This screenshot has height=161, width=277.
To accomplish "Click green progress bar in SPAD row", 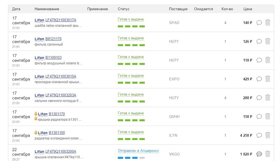I will coord(131,26).
